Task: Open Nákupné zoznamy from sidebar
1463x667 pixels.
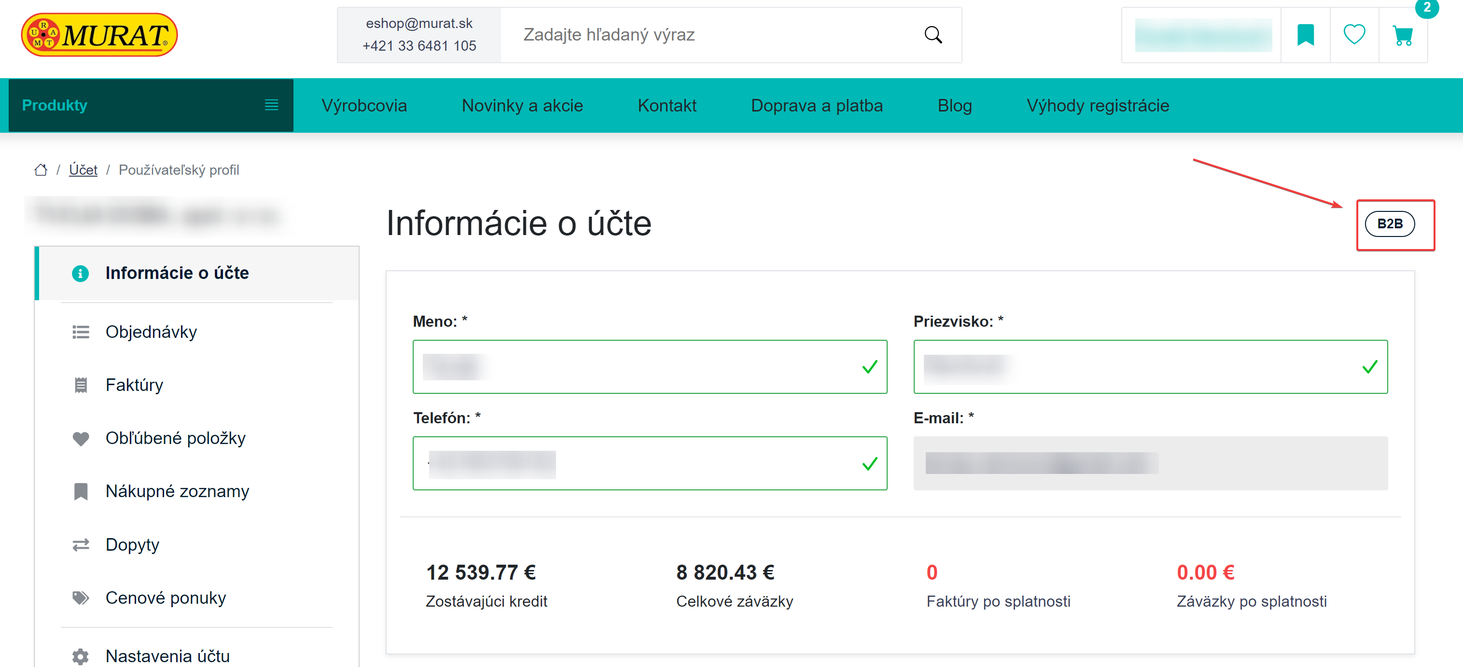Action: pos(177,491)
